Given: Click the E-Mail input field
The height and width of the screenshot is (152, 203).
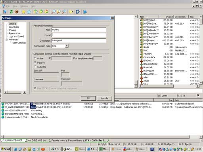Looking at the screenshot, I should (x=79, y=35).
